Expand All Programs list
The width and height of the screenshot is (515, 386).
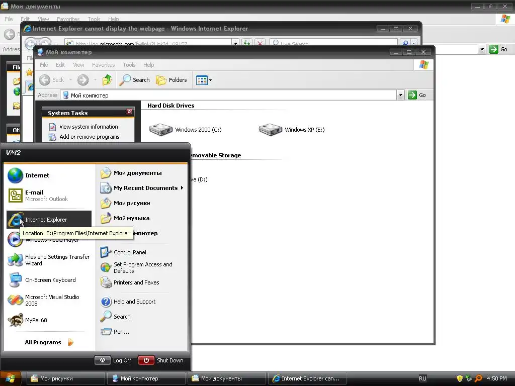pyautogui.click(x=49, y=342)
